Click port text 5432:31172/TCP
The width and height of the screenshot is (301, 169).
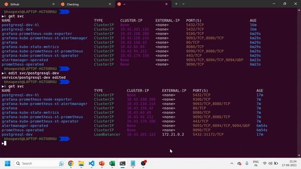(208, 135)
